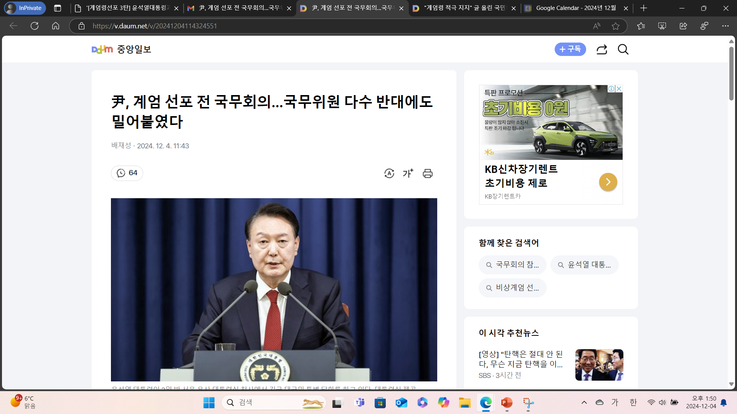The height and width of the screenshot is (414, 737).
Task: Open recommended news thumbnail about 탄핵
Action: pyautogui.click(x=599, y=365)
